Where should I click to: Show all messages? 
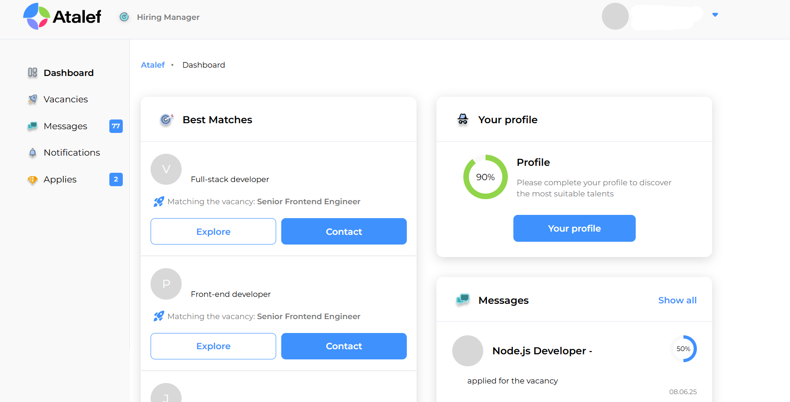pos(677,300)
